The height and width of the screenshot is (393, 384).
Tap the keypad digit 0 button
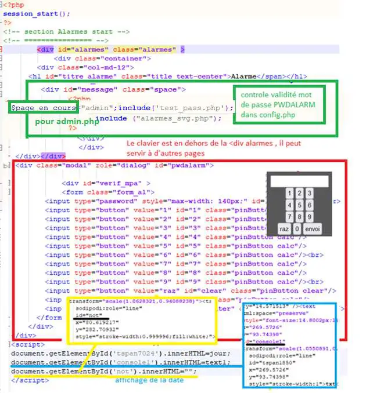coord(297,229)
